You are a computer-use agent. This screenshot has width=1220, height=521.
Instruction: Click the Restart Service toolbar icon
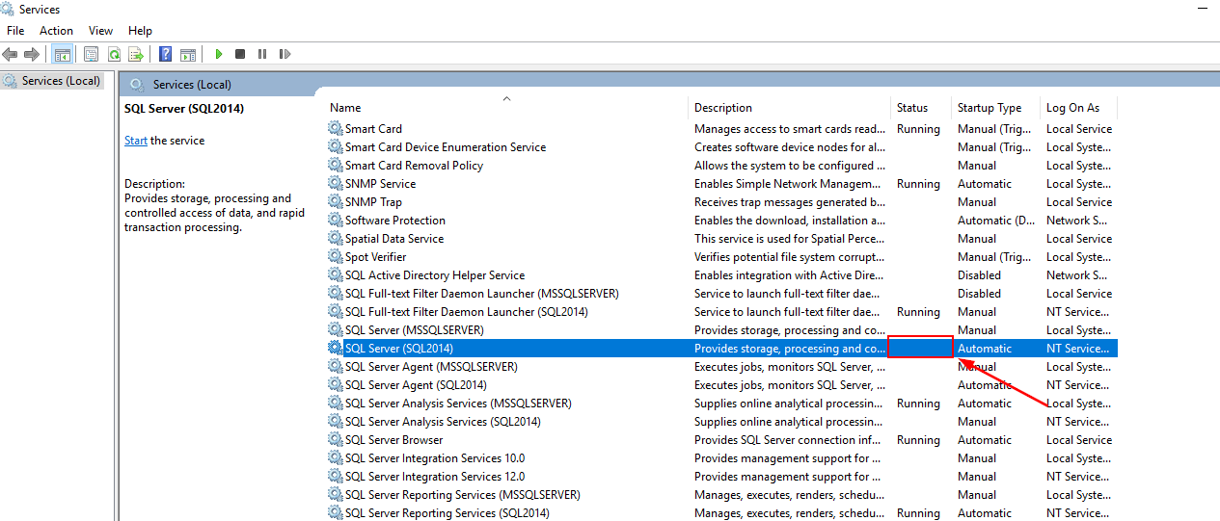point(284,55)
